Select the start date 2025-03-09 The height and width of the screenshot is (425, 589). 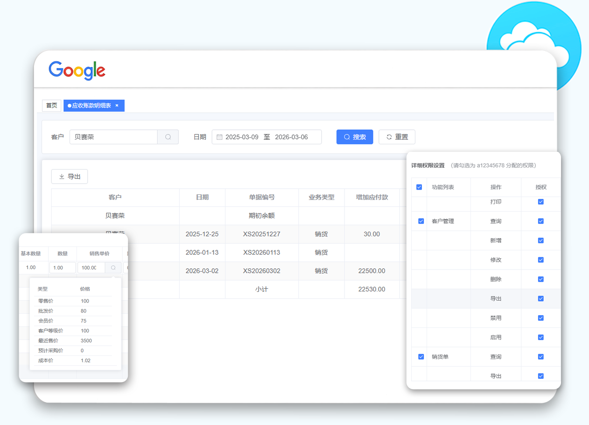tap(242, 137)
